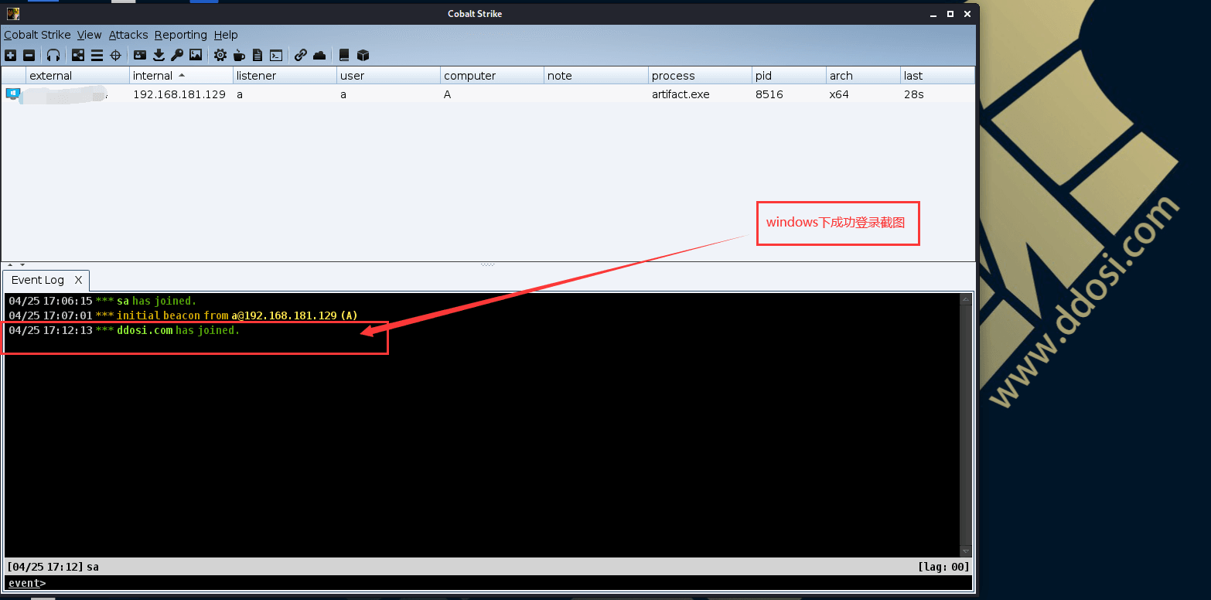This screenshot has width=1211, height=600.
Task: Close the Event Log tab with X
Action: [x=78, y=280]
